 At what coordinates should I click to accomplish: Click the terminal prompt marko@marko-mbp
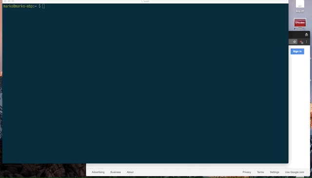[x=18, y=6]
